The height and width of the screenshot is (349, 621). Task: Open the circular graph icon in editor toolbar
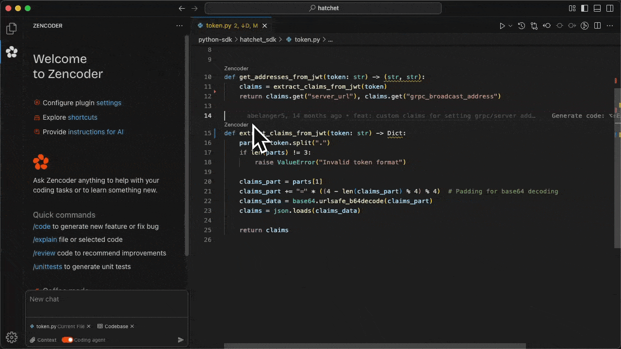point(585,26)
